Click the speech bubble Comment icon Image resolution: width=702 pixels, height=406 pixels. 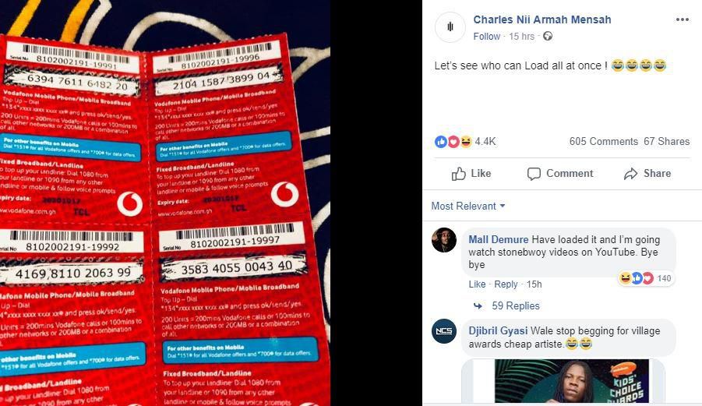(534, 174)
